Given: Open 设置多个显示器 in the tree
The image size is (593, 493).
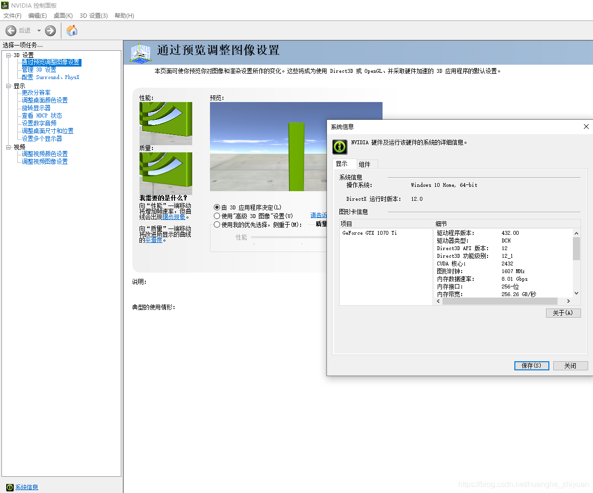Looking at the screenshot, I should coord(42,138).
